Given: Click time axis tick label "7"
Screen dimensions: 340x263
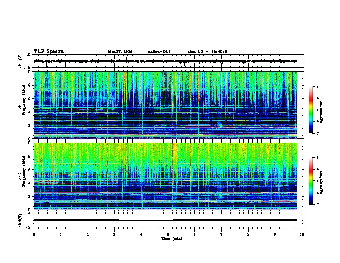Looking at the screenshot, I should tap(222, 235).
